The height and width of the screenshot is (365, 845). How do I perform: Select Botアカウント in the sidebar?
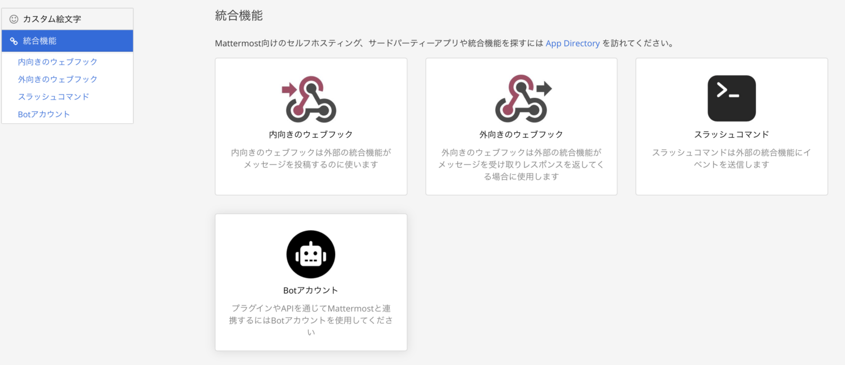coord(44,114)
